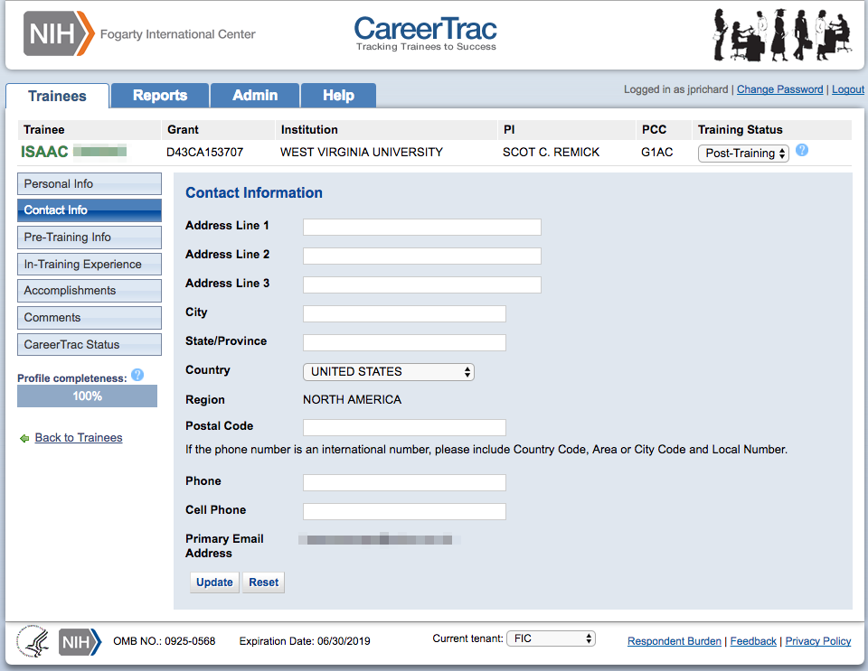
Task: Click the green back arrow icon
Action: pos(24,438)
